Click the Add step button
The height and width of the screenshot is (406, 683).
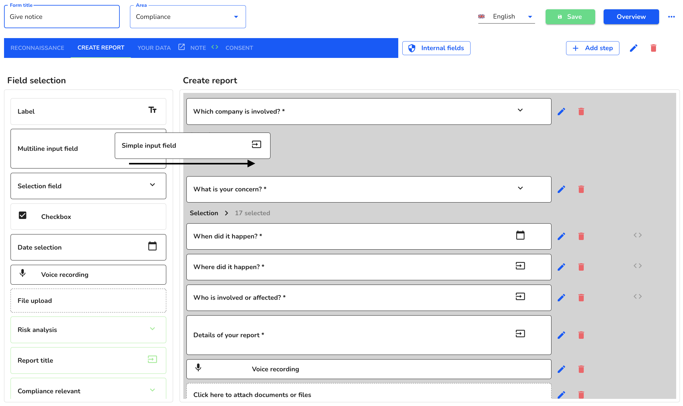point(592,48)
